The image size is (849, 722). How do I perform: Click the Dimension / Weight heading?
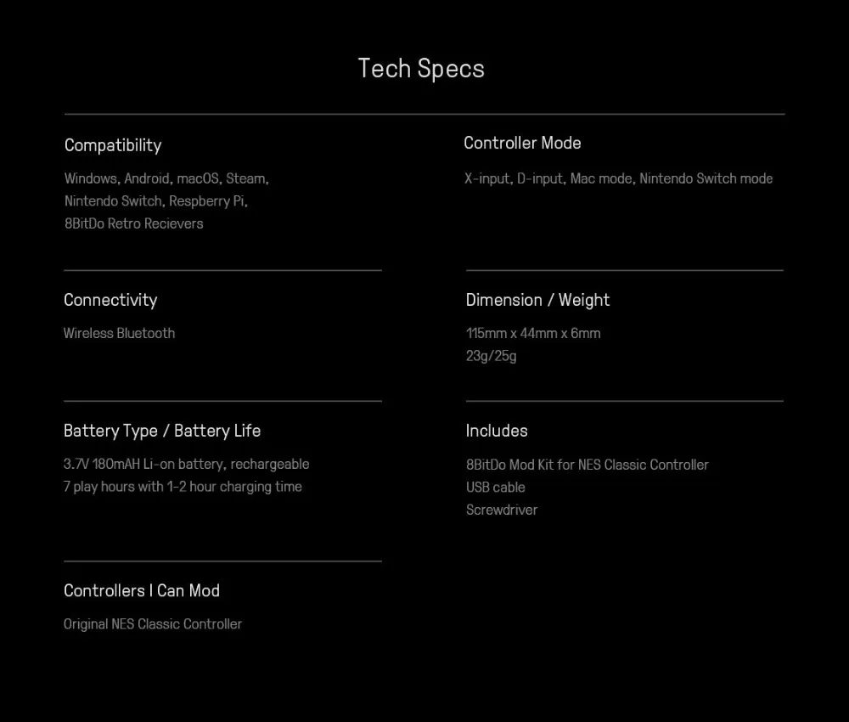pyautogui.click(x=537, y=300)
